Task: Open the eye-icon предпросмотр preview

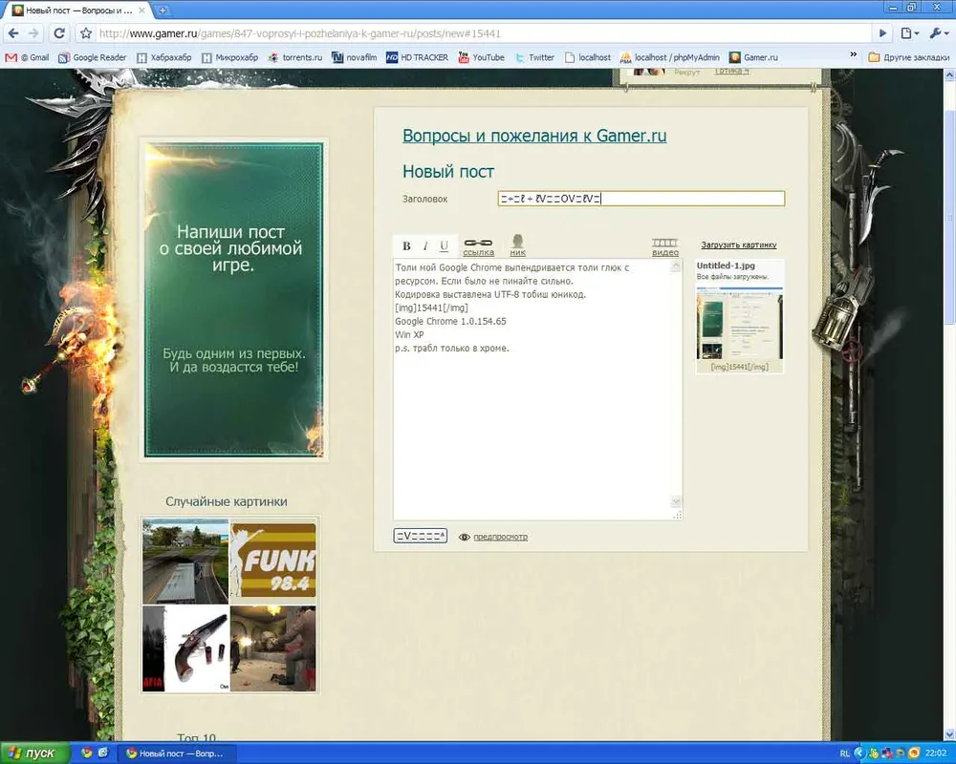Action: pos(493,537)
